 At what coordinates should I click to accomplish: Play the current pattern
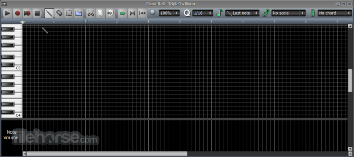coord(8,13)
